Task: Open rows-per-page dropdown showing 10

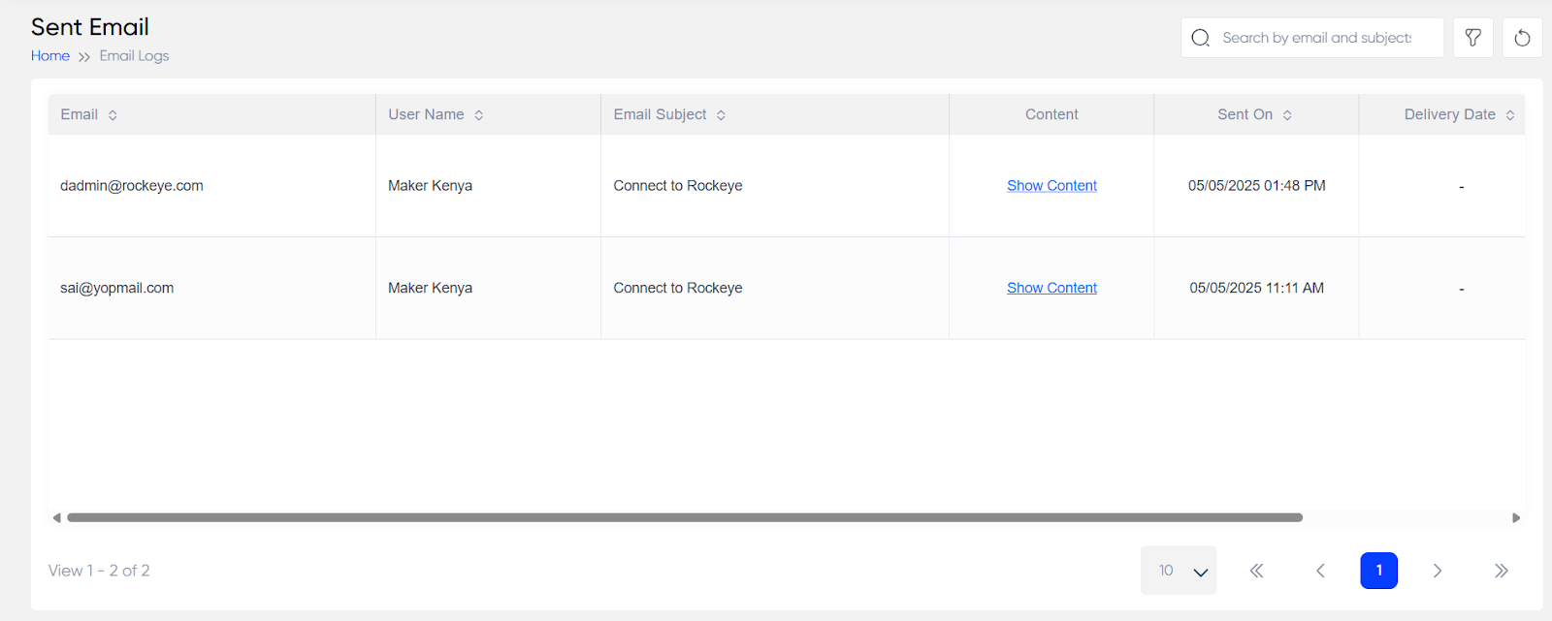Action: [1179, 571]
